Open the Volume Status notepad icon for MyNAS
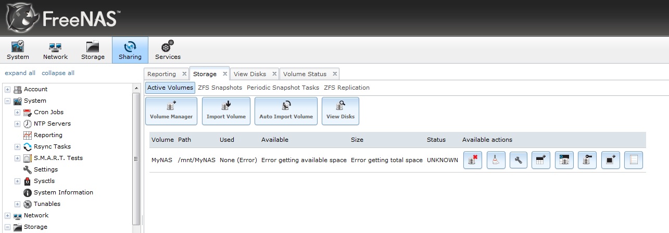 pyautogui.click(x=634, y=161)
